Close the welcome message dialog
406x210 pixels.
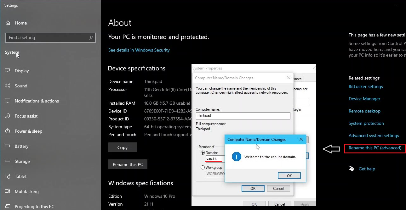point(301,139)
